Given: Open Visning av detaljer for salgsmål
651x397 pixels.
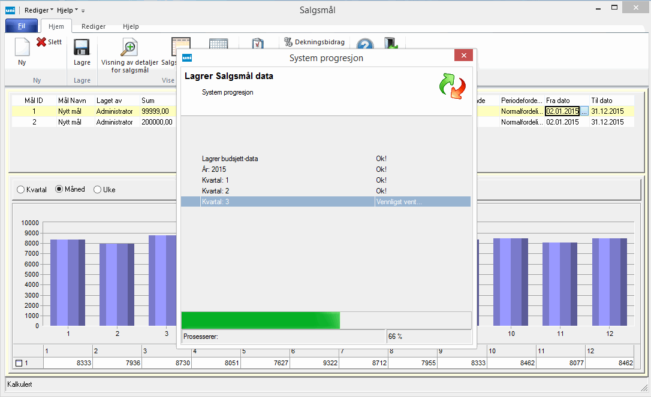Looking at the screenshot, I should point(129,47).
